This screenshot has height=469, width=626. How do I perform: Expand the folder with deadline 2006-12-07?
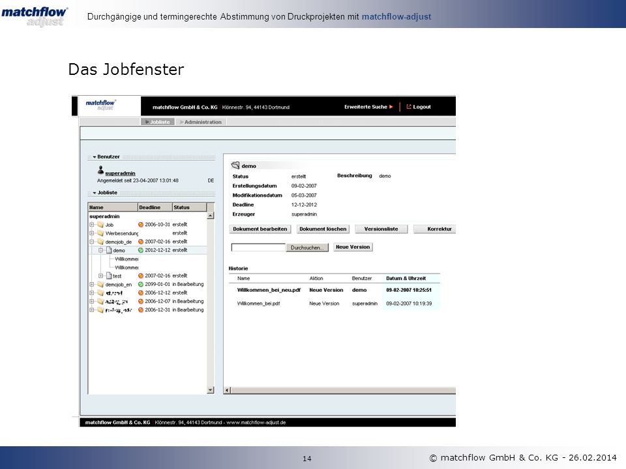92,302
